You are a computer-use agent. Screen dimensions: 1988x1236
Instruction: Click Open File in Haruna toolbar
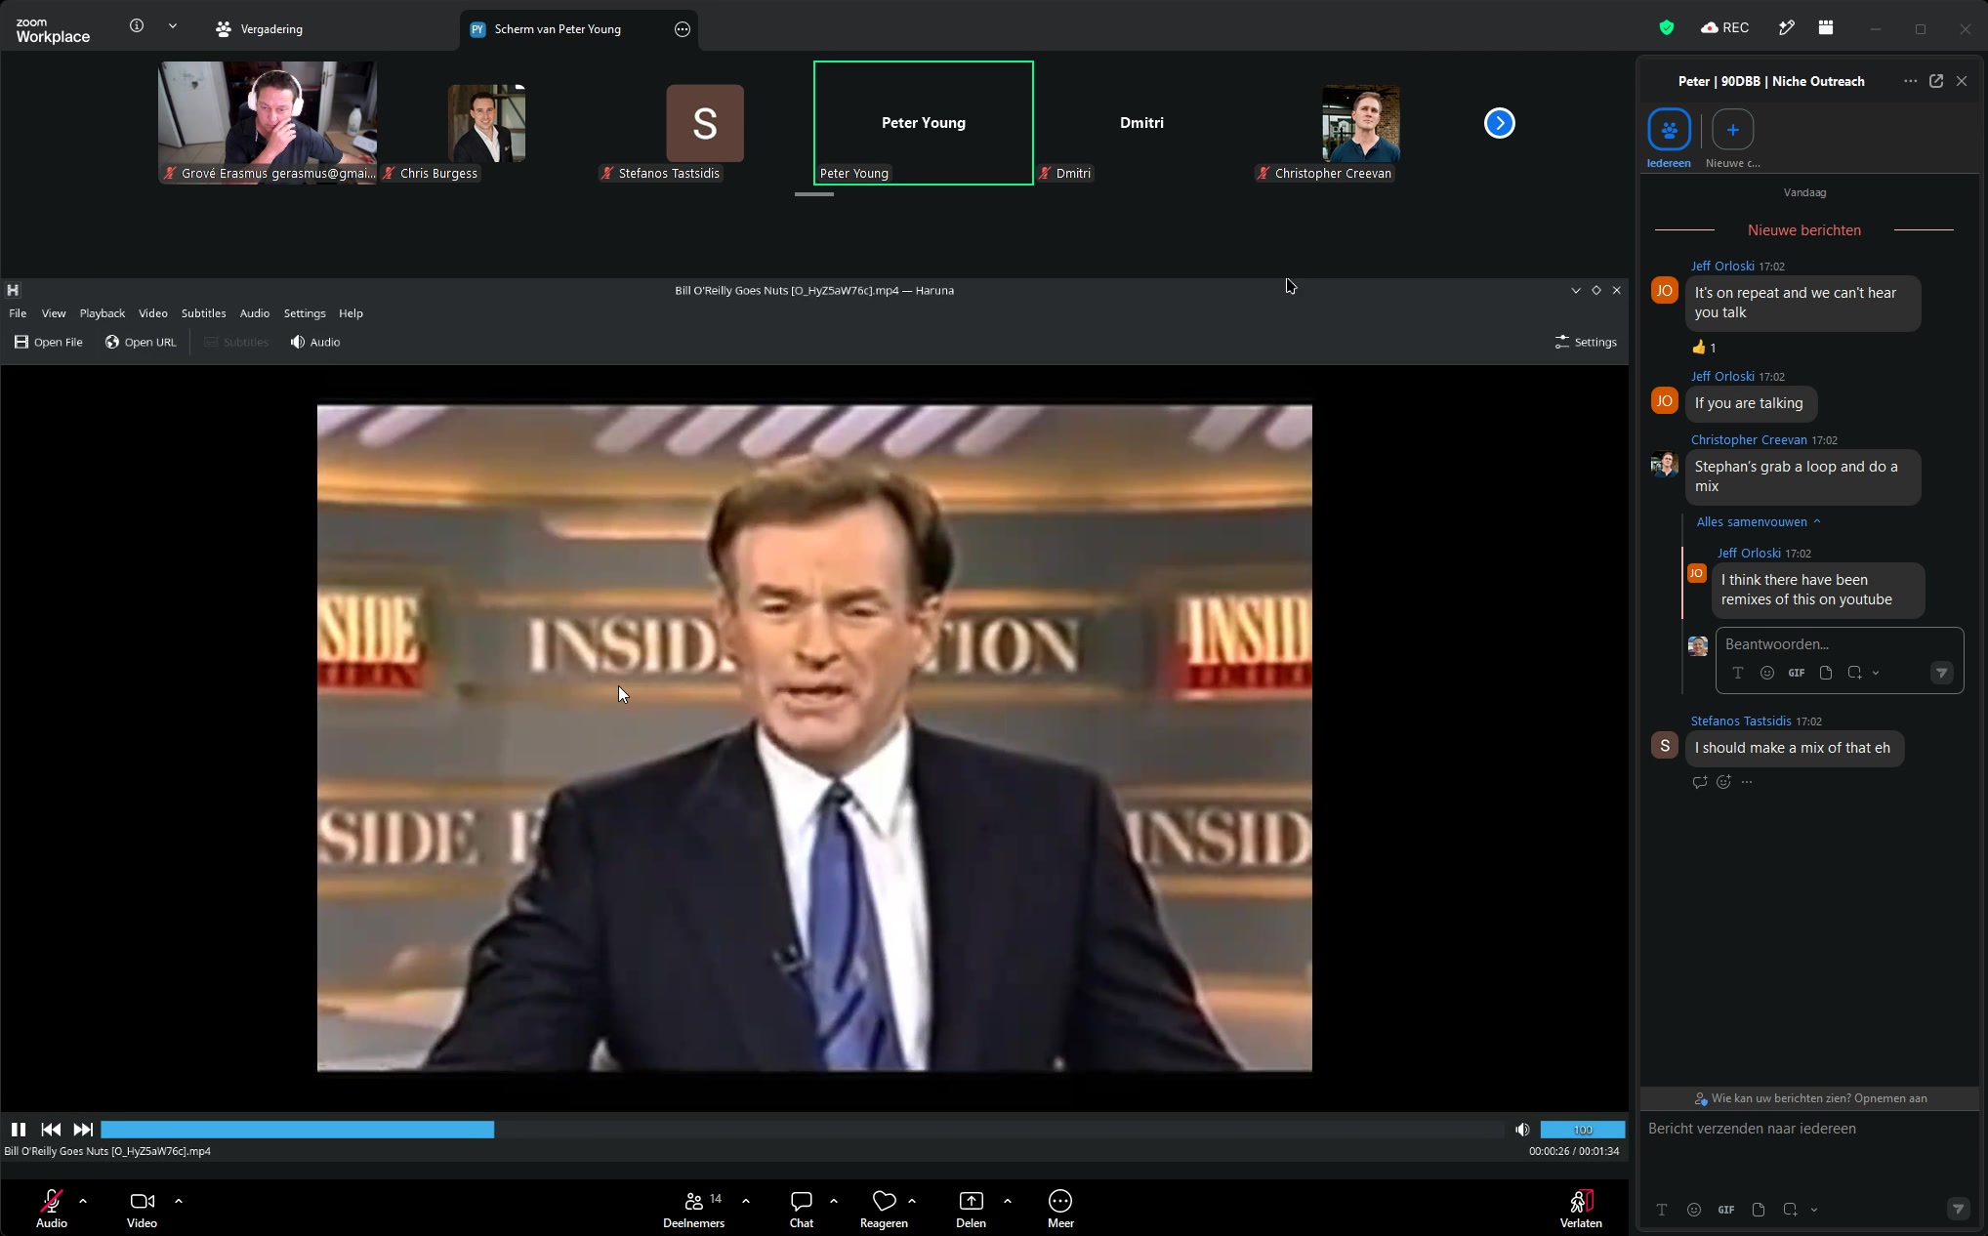(x=49, y=342)
